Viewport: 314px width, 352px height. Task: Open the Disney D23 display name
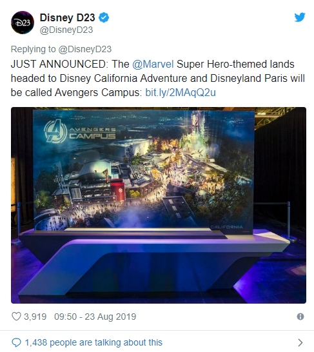(67, 17)
